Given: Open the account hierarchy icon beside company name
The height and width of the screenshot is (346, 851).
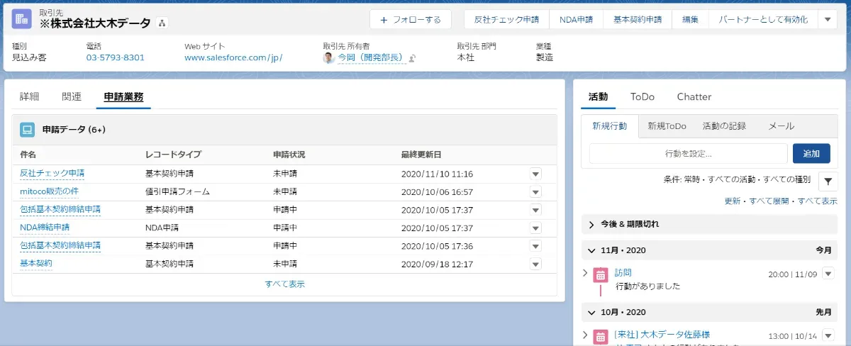Looking at the screenshot, I should [162, 23].
